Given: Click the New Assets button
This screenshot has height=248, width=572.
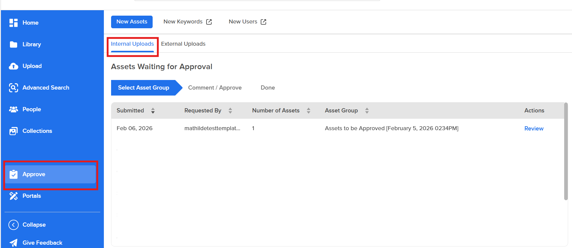Looking at the screenshot, I should (x=132, y=22).
